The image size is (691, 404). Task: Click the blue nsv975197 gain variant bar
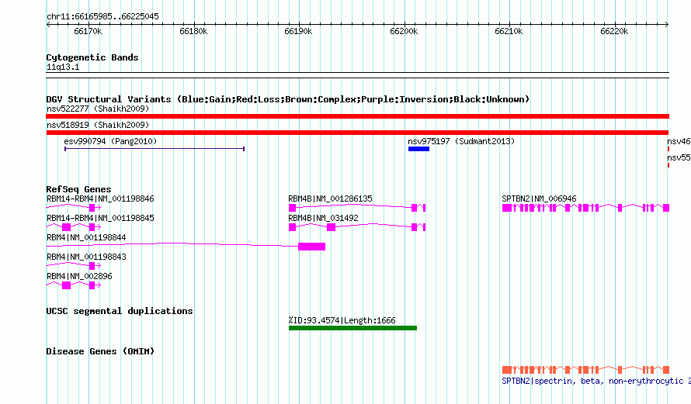[x=418, y=149]
